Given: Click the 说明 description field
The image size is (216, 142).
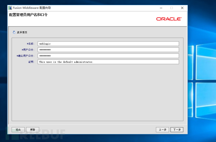Looking at the screenshot, I should (x=108, y=62).
